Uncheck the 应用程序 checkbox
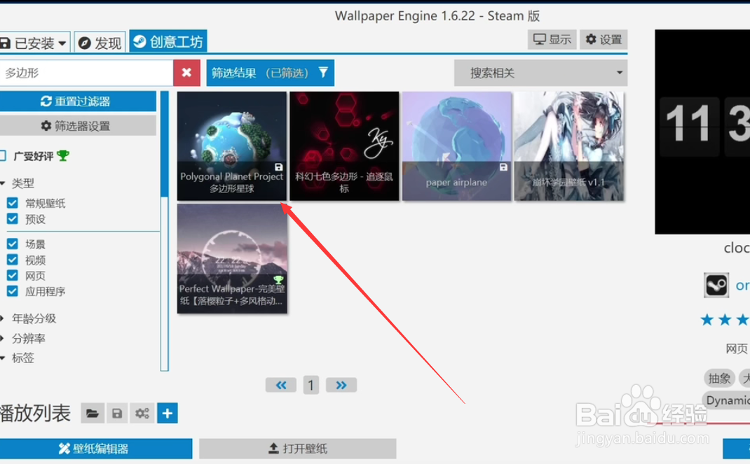750x464 pixels. click(13, 291)
